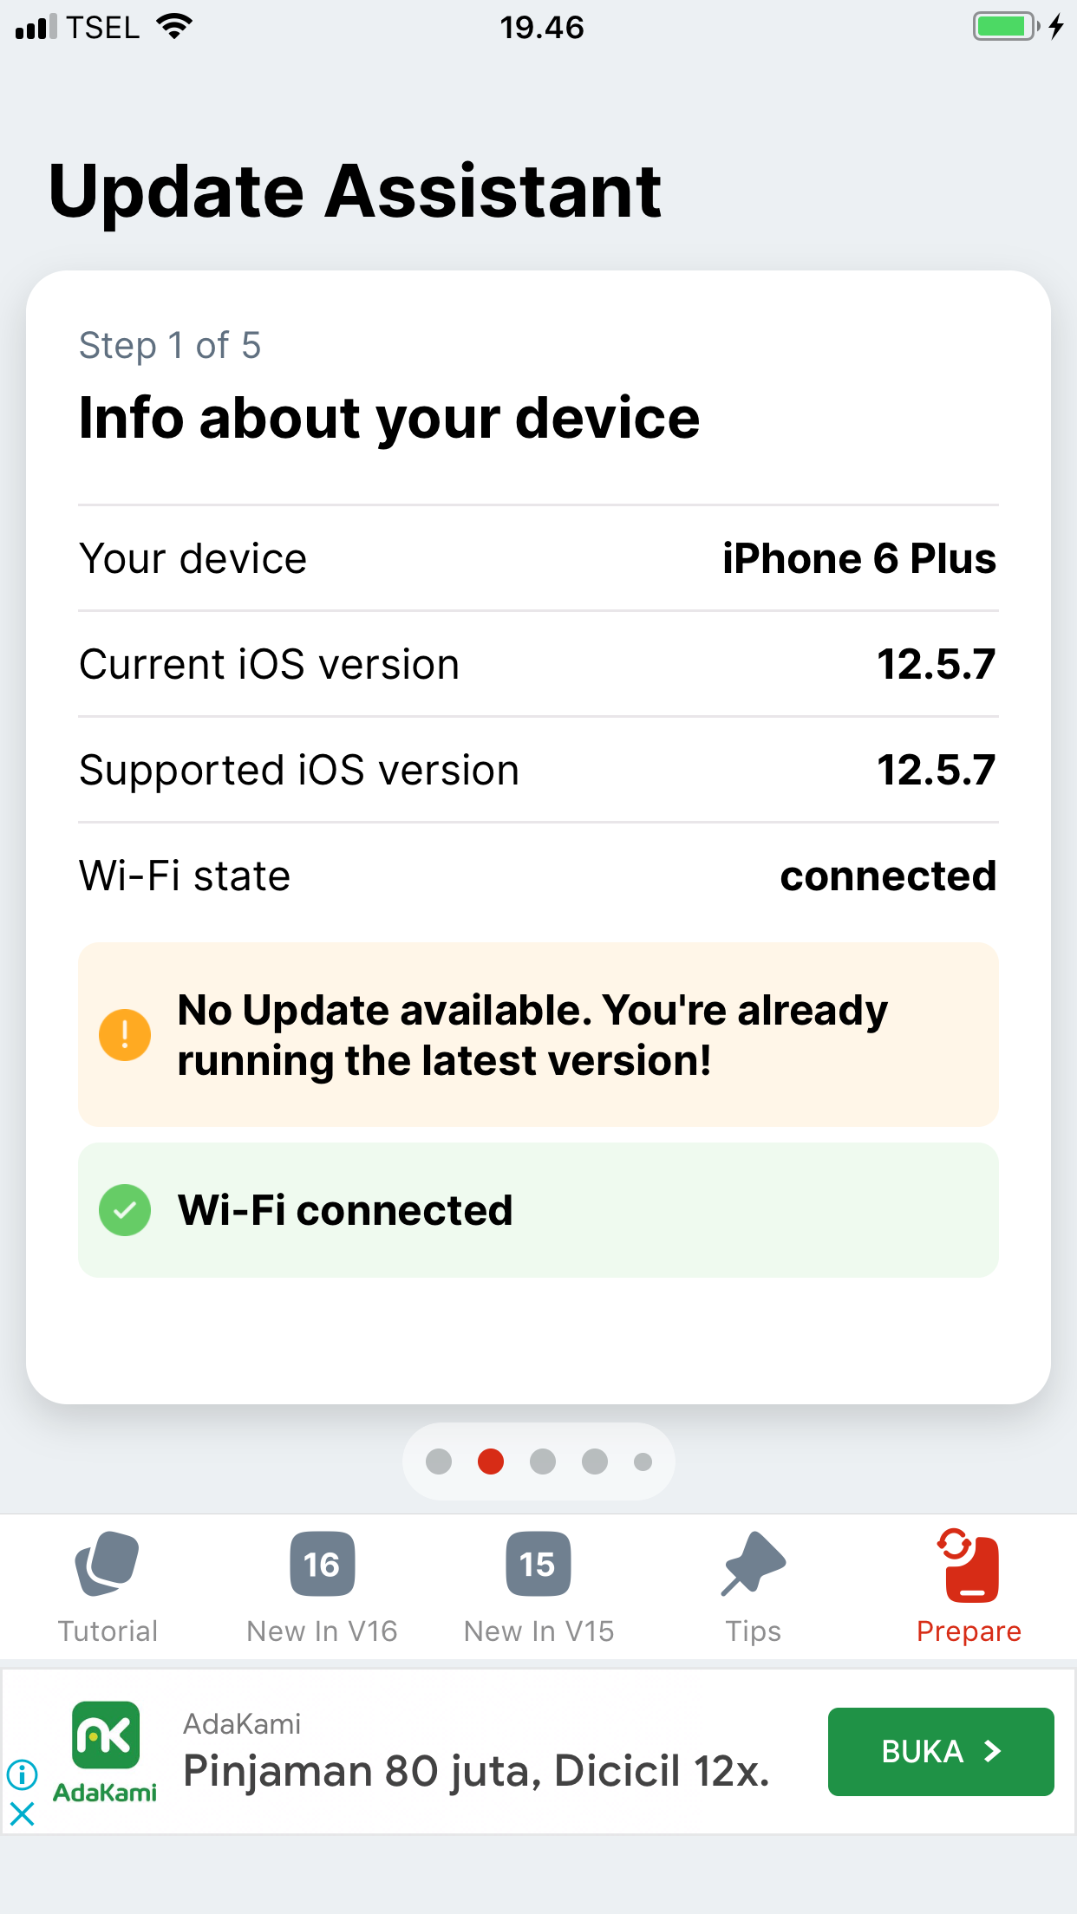Select the active red page dot
Screen dimensions: 1077x1914
pyautogui.click(x=491, y=1462)
